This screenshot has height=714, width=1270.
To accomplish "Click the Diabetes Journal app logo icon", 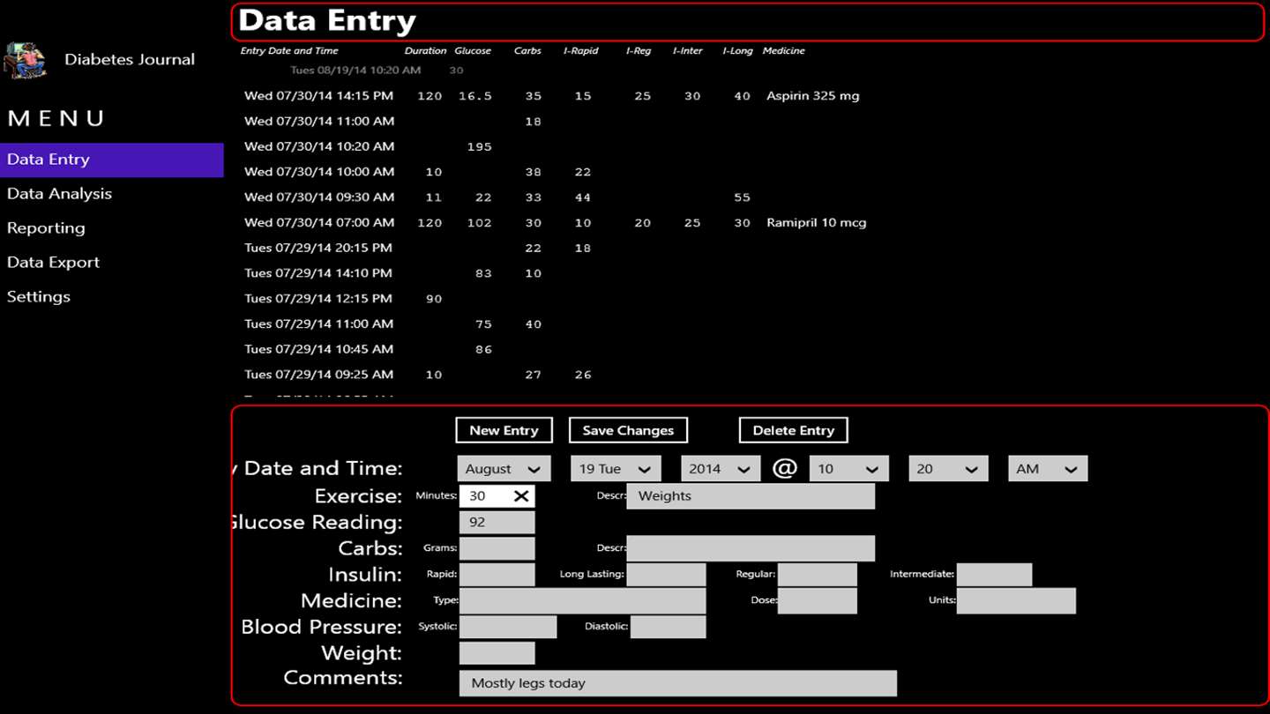I will pos(25,60).
